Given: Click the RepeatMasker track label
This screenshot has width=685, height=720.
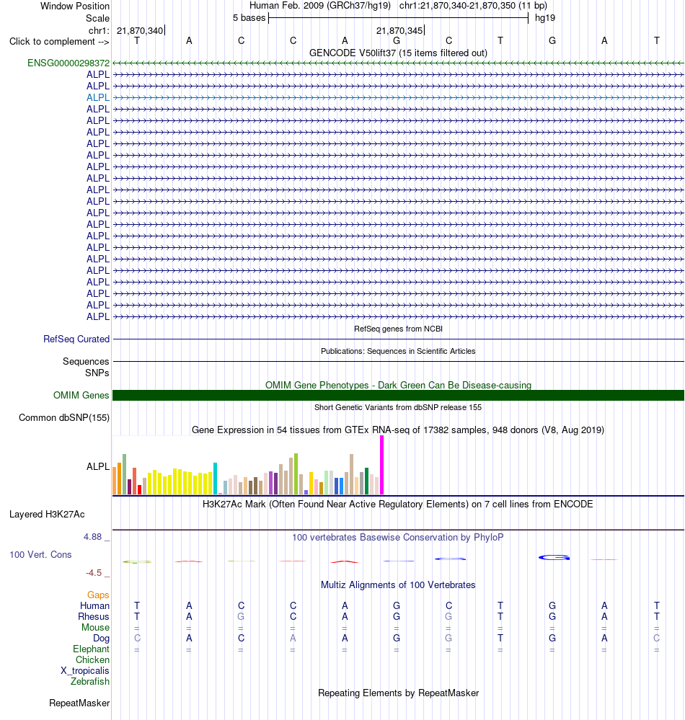Looking at the screenshot, I should point(79,703).
